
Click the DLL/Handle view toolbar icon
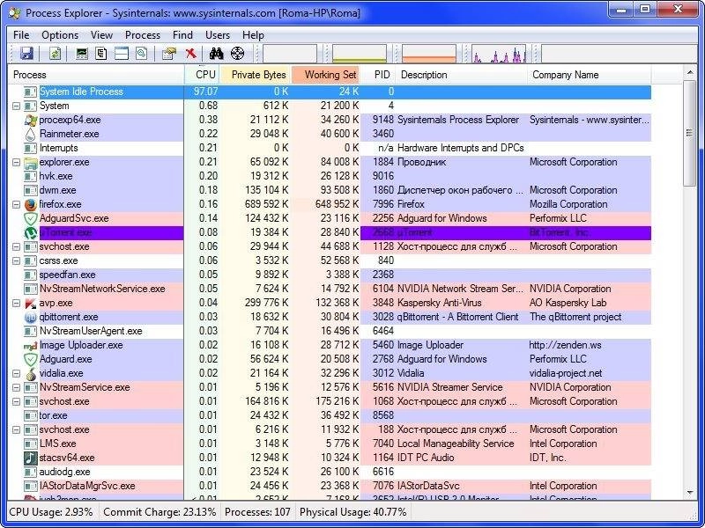[142, 54]
